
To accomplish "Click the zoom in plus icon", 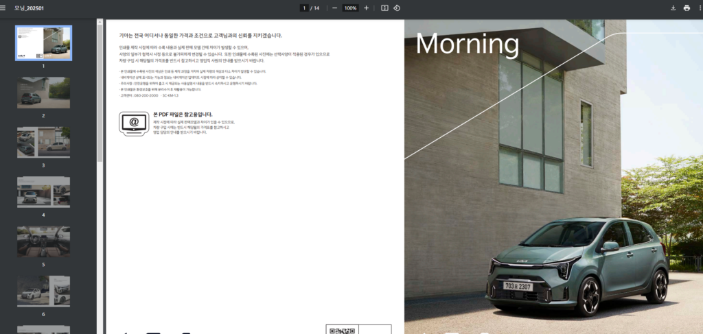I will coord(367,8).
